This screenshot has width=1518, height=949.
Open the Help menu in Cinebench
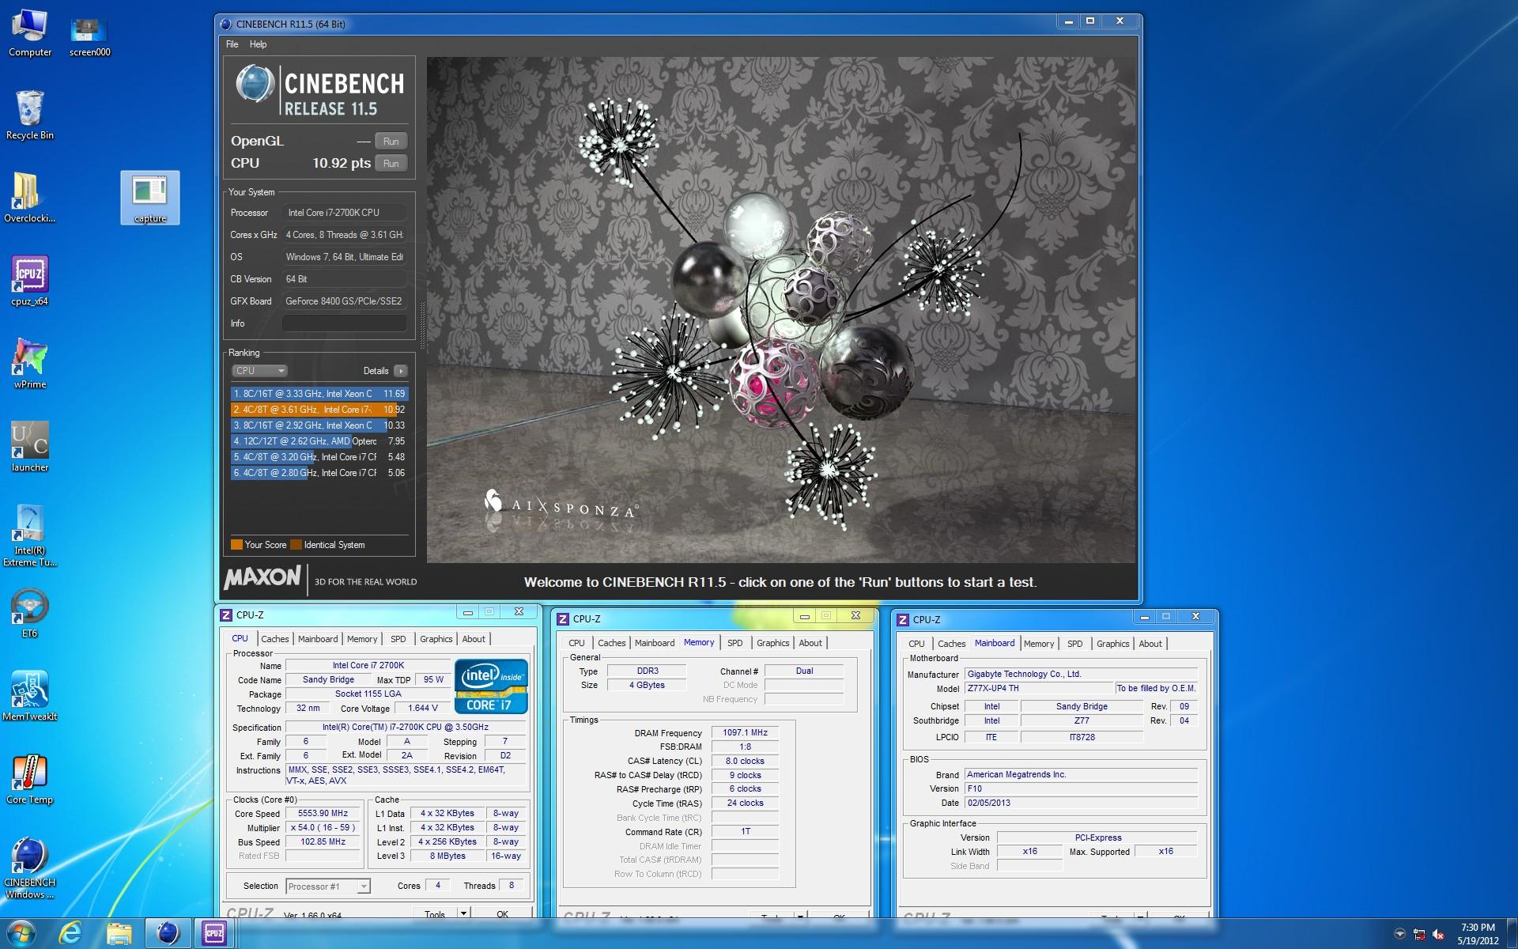[x=258, y=44]
